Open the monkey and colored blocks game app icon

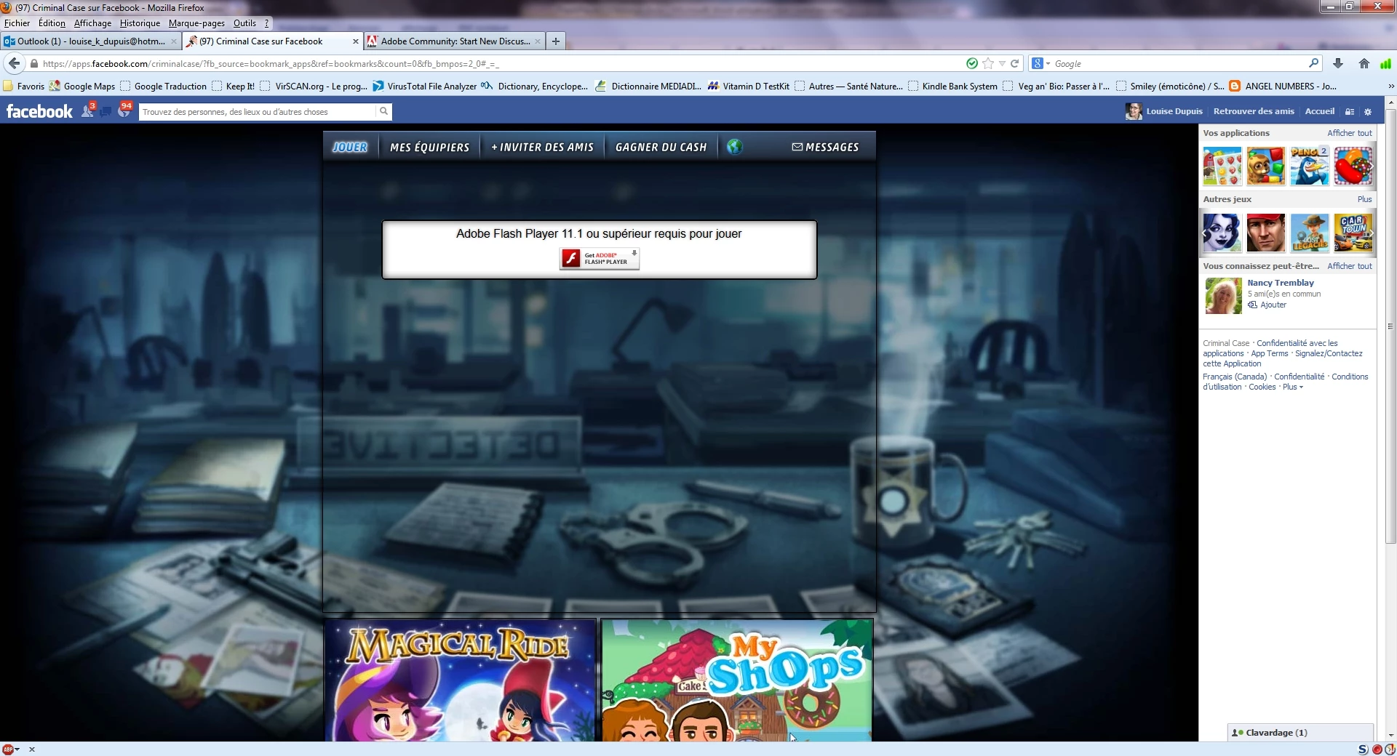pyautogui.click(x=1266, y=166)
